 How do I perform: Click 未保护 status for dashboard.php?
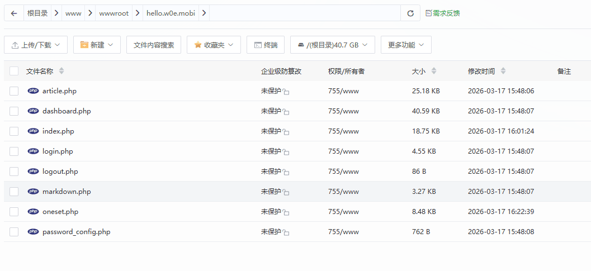click(271, 111)
